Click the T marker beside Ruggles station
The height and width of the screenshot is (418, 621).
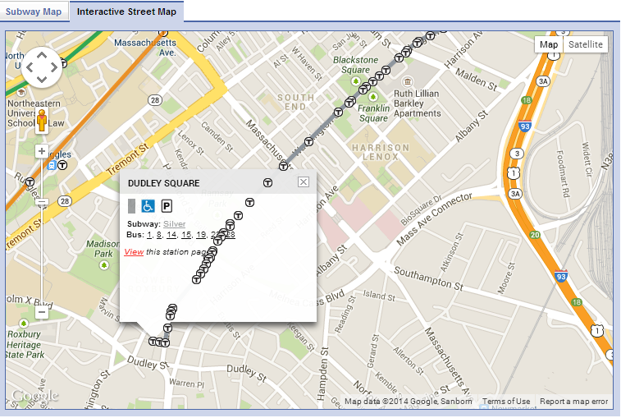pos(62,165)
